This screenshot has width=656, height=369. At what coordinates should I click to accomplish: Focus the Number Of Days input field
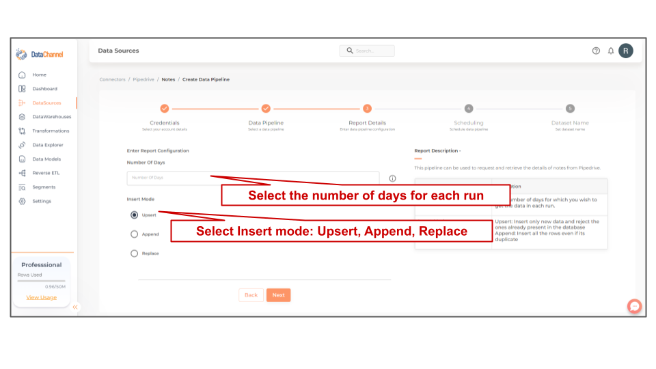(253, 178)
